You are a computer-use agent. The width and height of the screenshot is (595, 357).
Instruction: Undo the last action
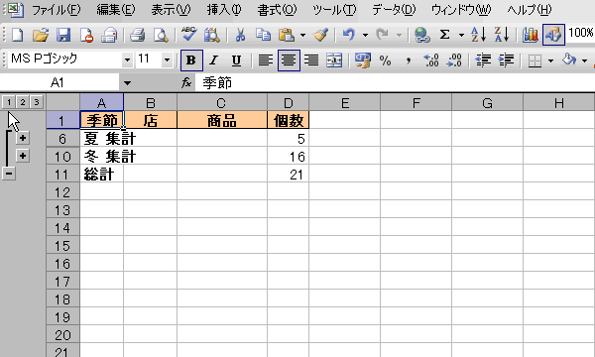pos(348,35)
